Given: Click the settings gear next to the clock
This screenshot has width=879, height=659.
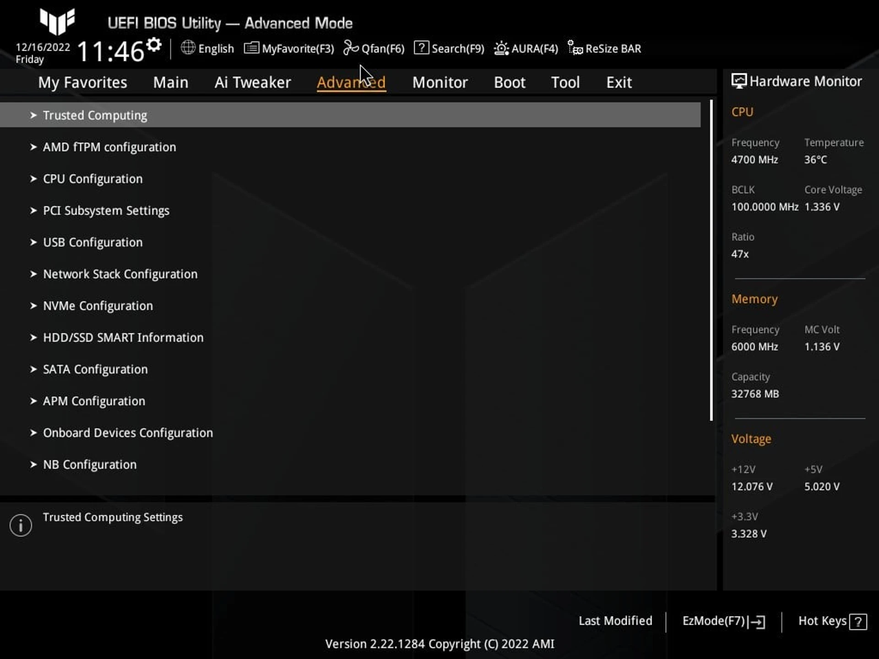Looking at the screenshot, I should point(154,45).
